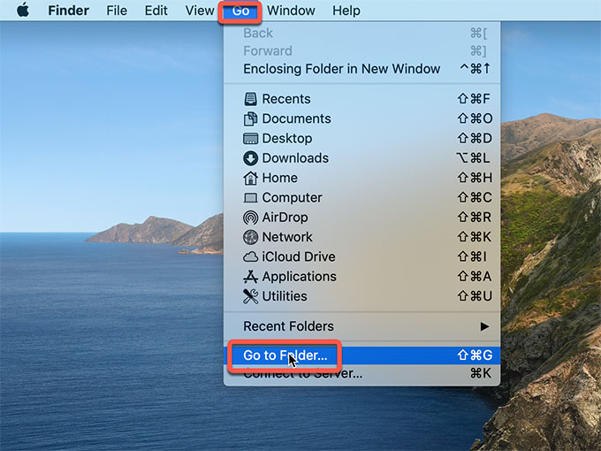Click the Utilities wrench icon

250,296
